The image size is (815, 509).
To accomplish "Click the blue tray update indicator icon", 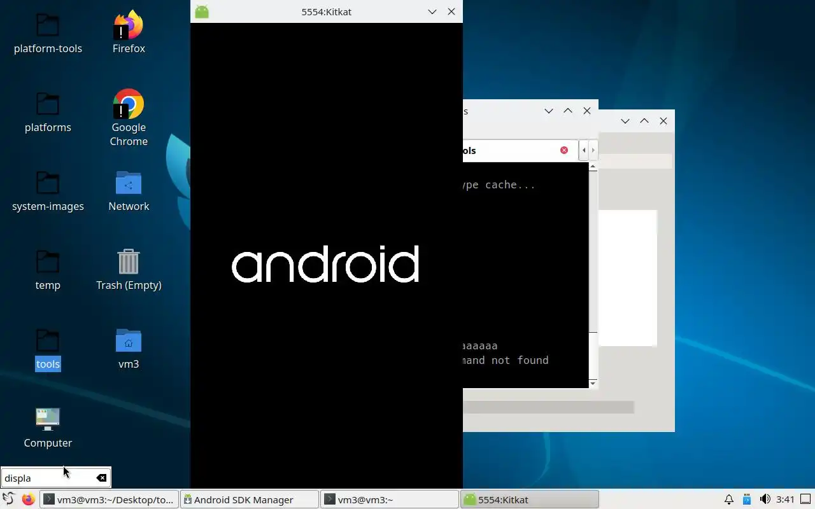I will (x=747, y=499).
